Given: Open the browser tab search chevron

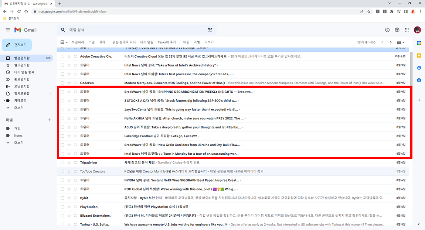Looking at the screenshot, I should [389, 3].
